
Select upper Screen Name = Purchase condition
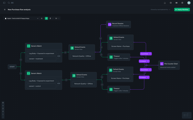click(x=120, y=46)
